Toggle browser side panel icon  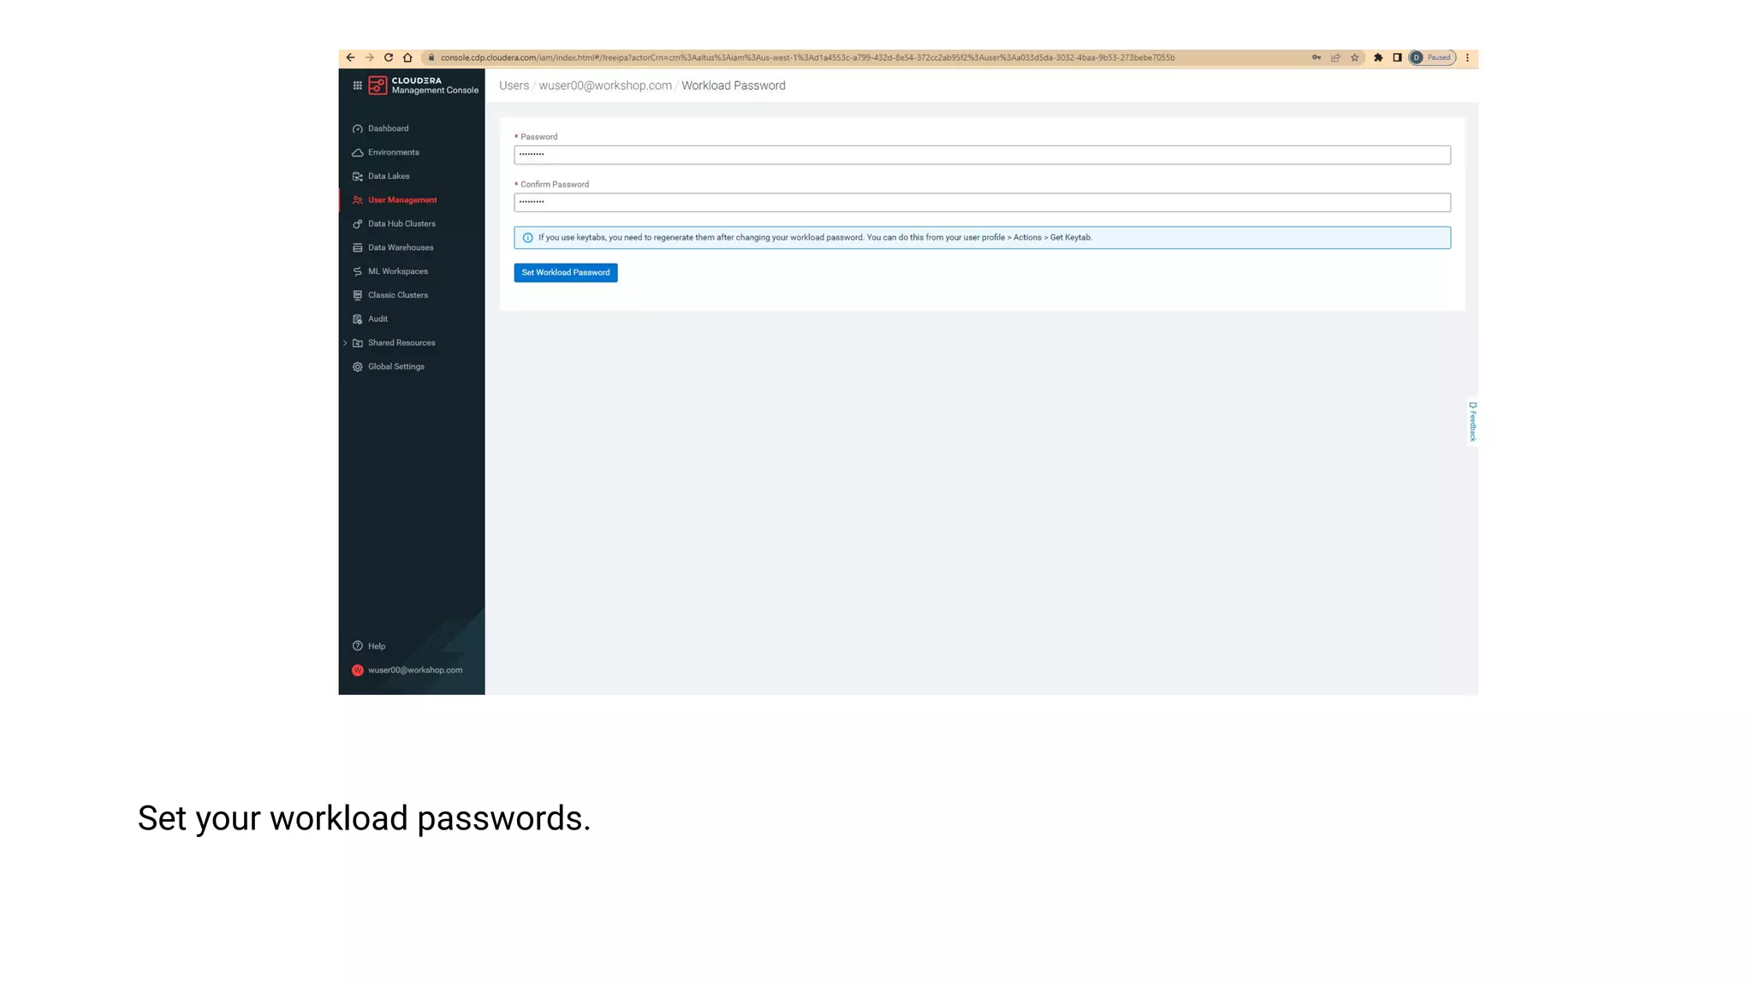point(1397,58)
